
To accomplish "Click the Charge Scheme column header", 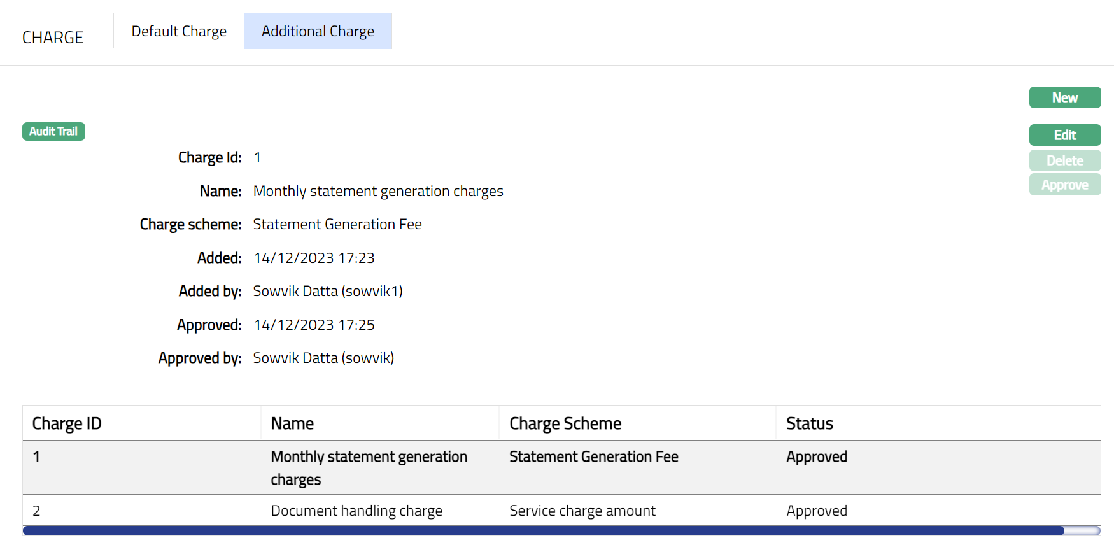I will [565, 423].
